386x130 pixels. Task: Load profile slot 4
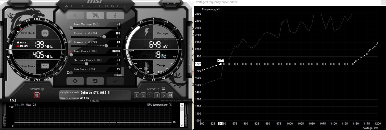[x=157, y=95]
